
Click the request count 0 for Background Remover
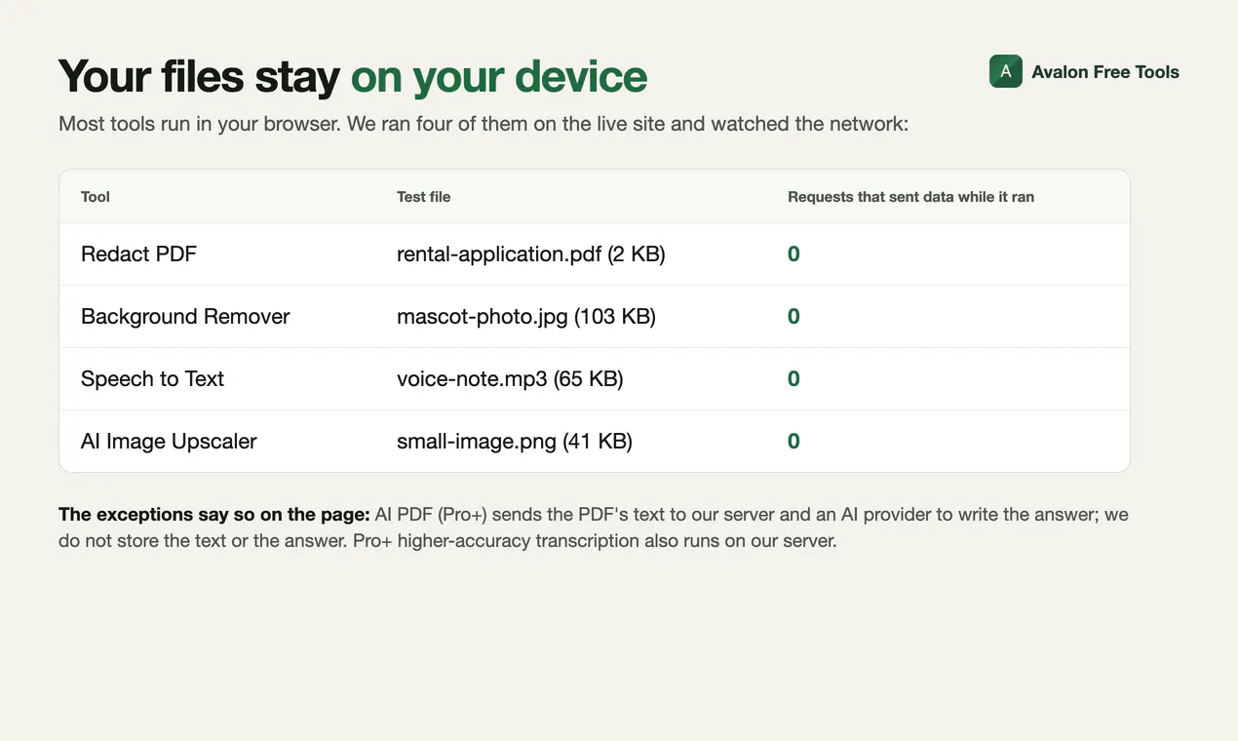793,317
